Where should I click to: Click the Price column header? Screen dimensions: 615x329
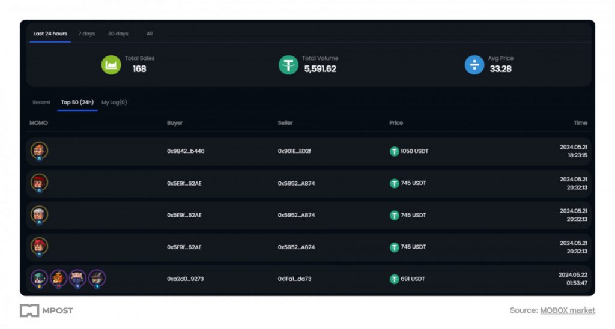pyautogui.click(x=396, y=123)
